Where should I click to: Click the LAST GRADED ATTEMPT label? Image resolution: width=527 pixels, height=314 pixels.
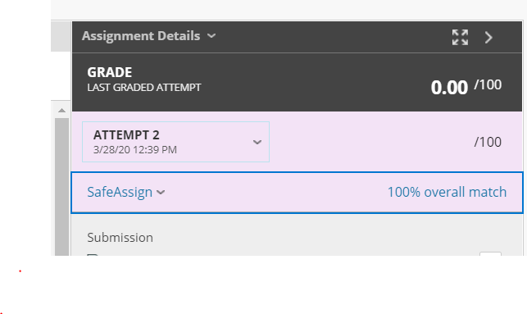click(144, 88)
